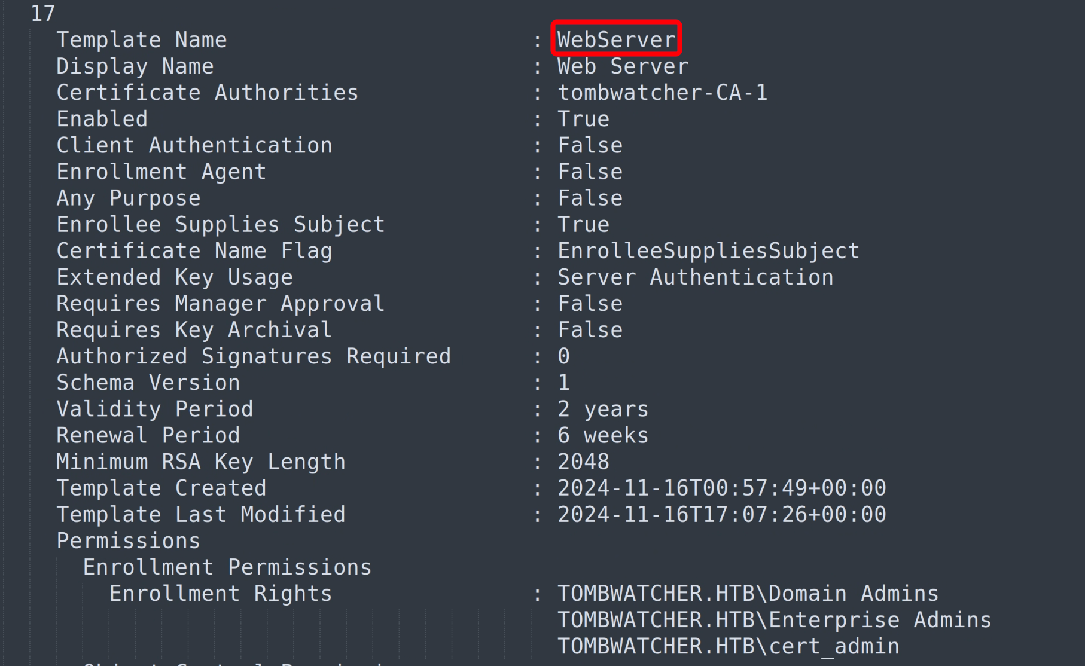Viewport: 1085px width, 666px height.
Task: Click the Template Created timestamp value
Action: click(721, 488)
